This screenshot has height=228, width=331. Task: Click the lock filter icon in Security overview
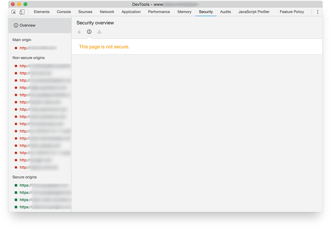79,32
